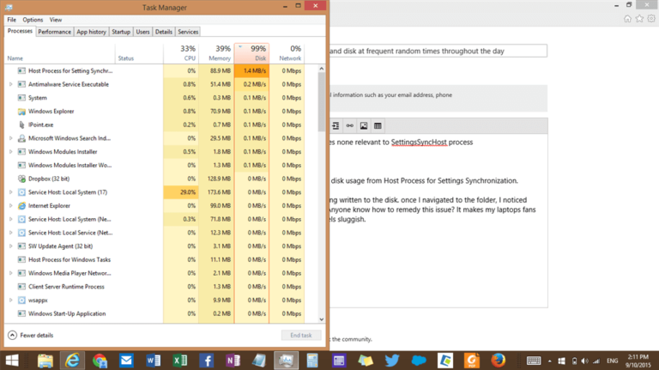Expand Service Host: Local System (17)
The height and width of the screenshot is (370, 659).
coord(11,192)
